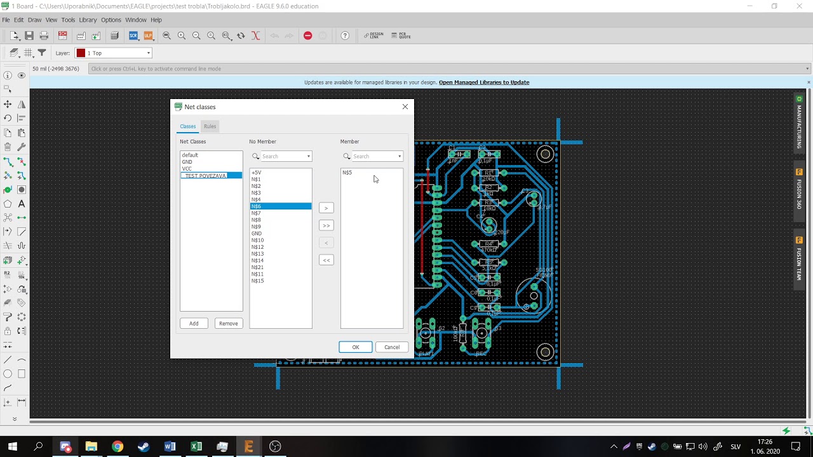Select the GND net class
Image resolution: width=813 pixels, height=457 pixels.
[187, 162]
